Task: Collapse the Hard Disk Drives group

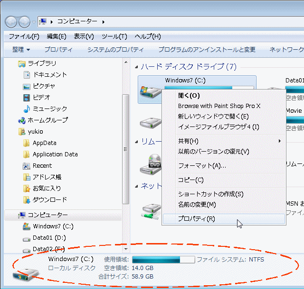Action: pyautogui.click(x=137, y=67)
